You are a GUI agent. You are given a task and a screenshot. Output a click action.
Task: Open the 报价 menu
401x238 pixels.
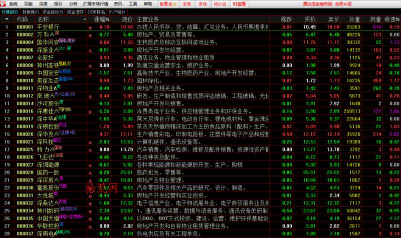click(58, 4)
